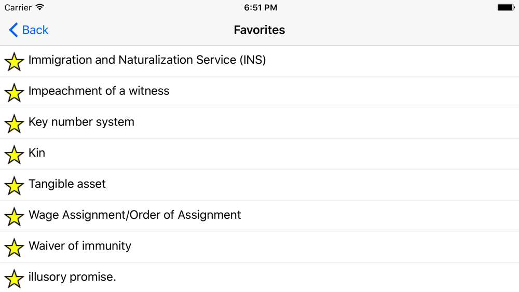This screenshot has width=519, height=292.
Task: Remove Tangible asset favorite via its star
Action: [14, 186]
